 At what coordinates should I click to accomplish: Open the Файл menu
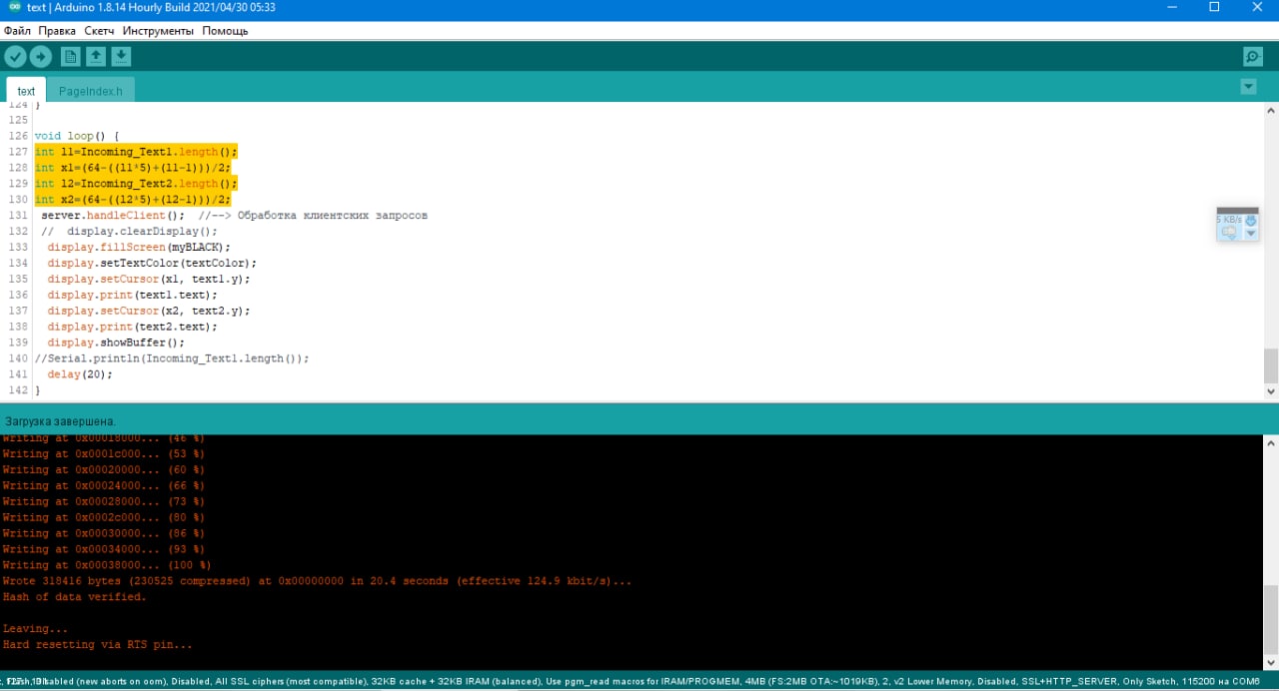coord(17,31)
